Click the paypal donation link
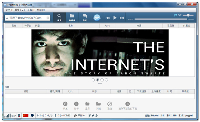200x122 pixels. click(x=189, y=115)
